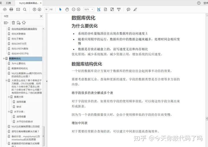
Task: Select bookmark 数据库结构优化
Action: [x=20, y=68]
